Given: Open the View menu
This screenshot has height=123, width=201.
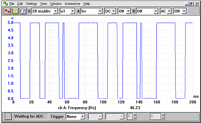Looking at the screenshot, I should pyautogui.click(x=43, y=4).
